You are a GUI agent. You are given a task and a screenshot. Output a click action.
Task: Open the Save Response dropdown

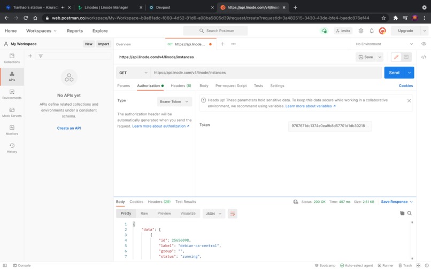click(x=397, y=202)
